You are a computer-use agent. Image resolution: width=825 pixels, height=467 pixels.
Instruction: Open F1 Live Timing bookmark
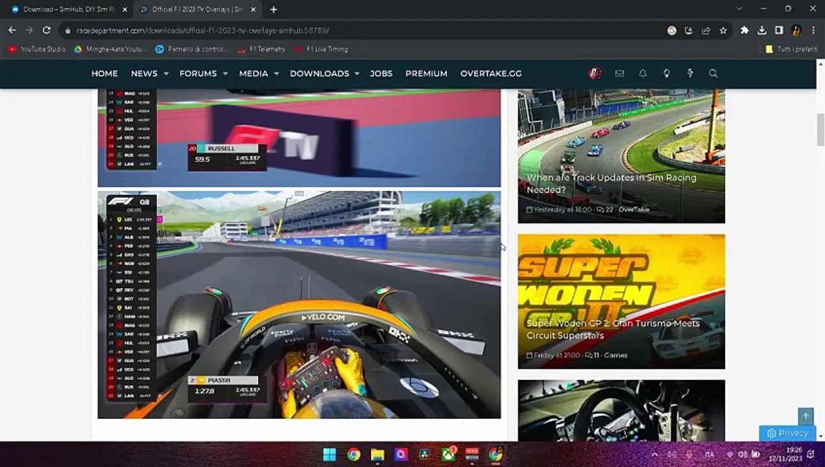coord(321,49)
